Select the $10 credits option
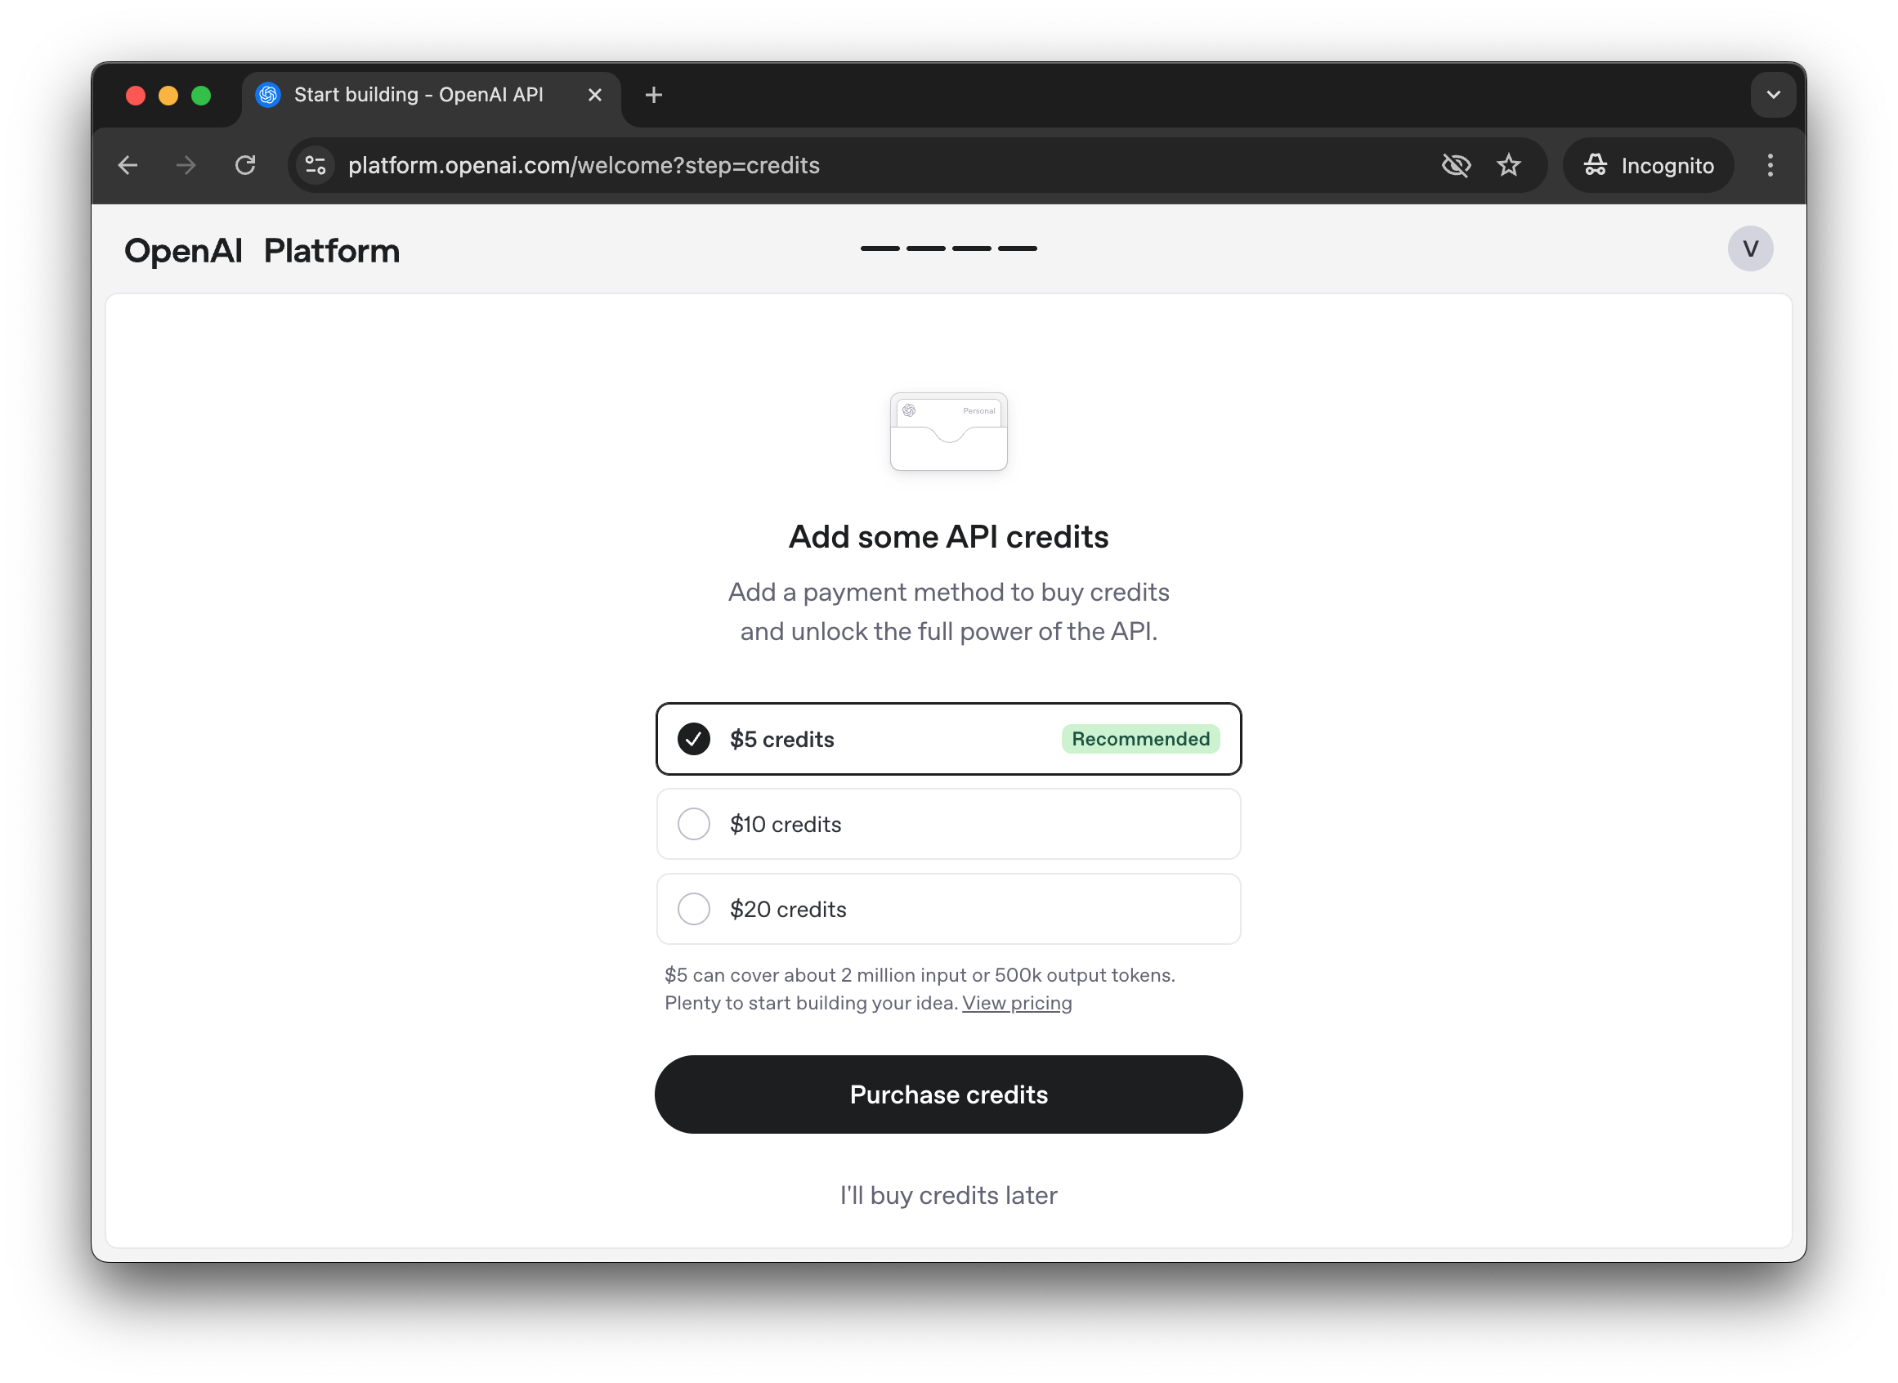1898x1383 pixels. point(948,824)
